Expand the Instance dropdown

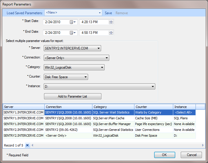pyautogui.click(x=153, y=87)
